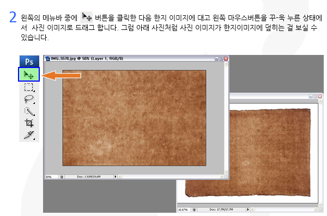Click the down scroll arrow in the back window
The width and height of the screenshot is (327, 216).
point(320,205)
